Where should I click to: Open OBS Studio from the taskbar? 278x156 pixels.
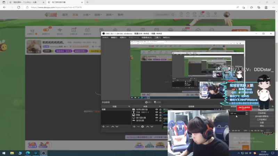(43, 153)
